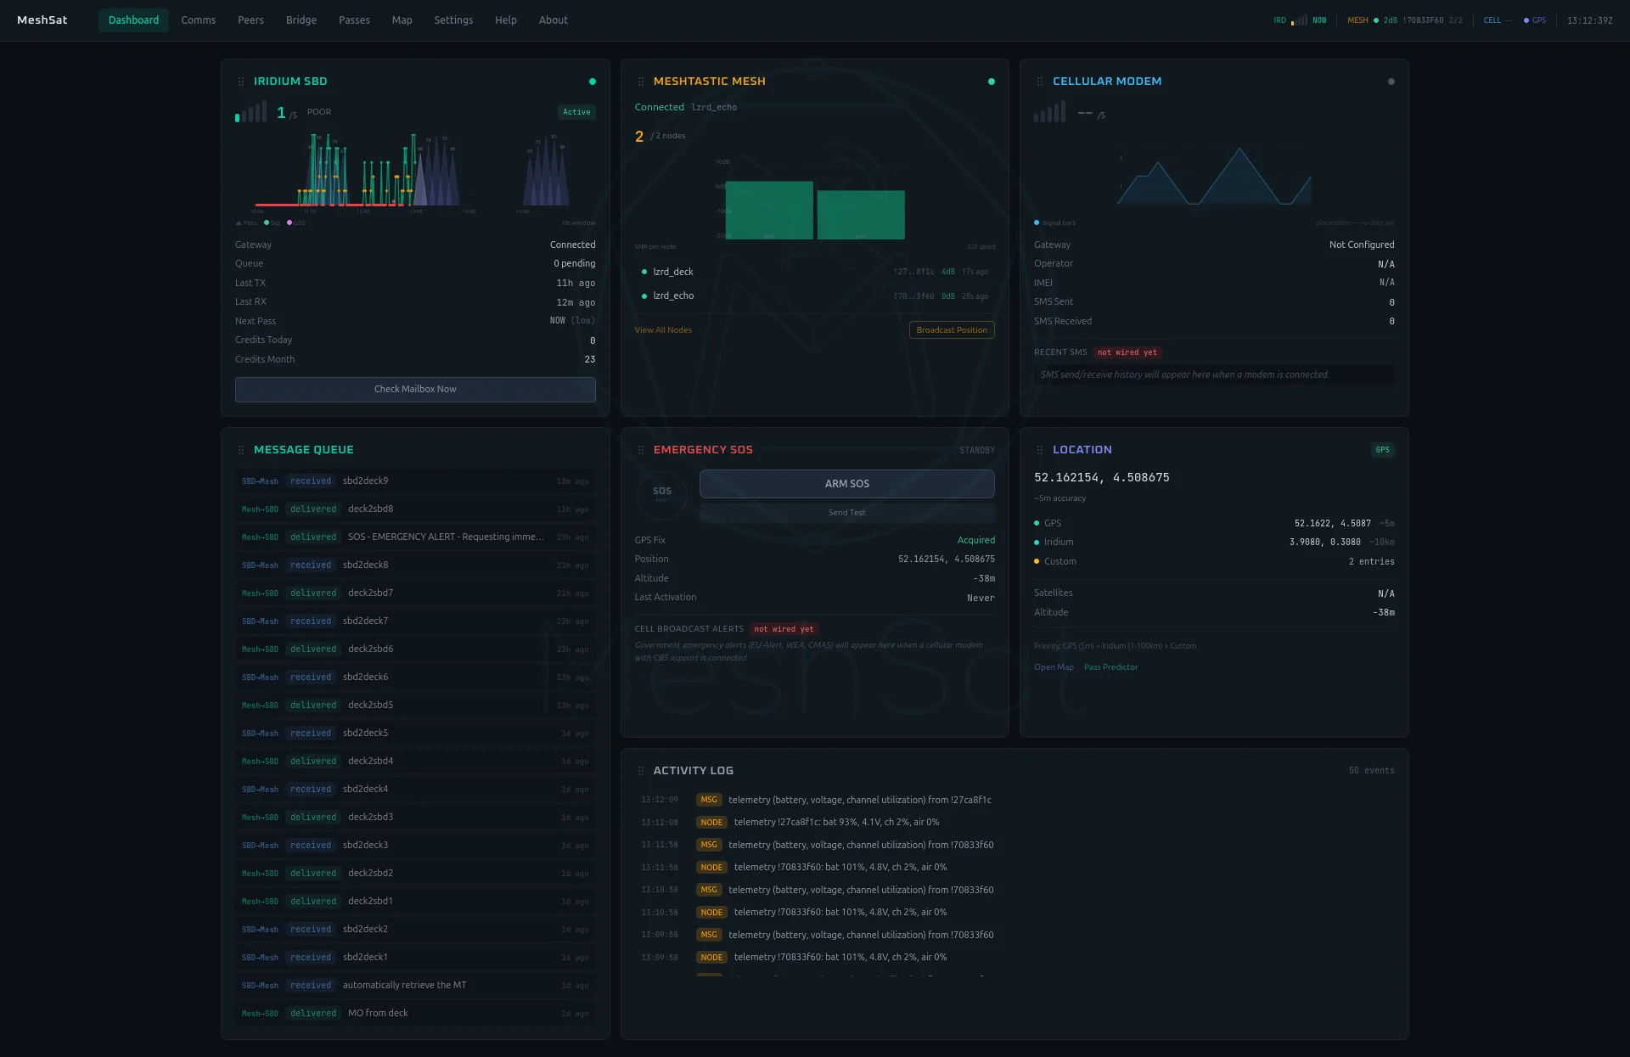Click the magenta GSS legend swatch
This screenshot has height=1057, width=1630.
point(291,222)
